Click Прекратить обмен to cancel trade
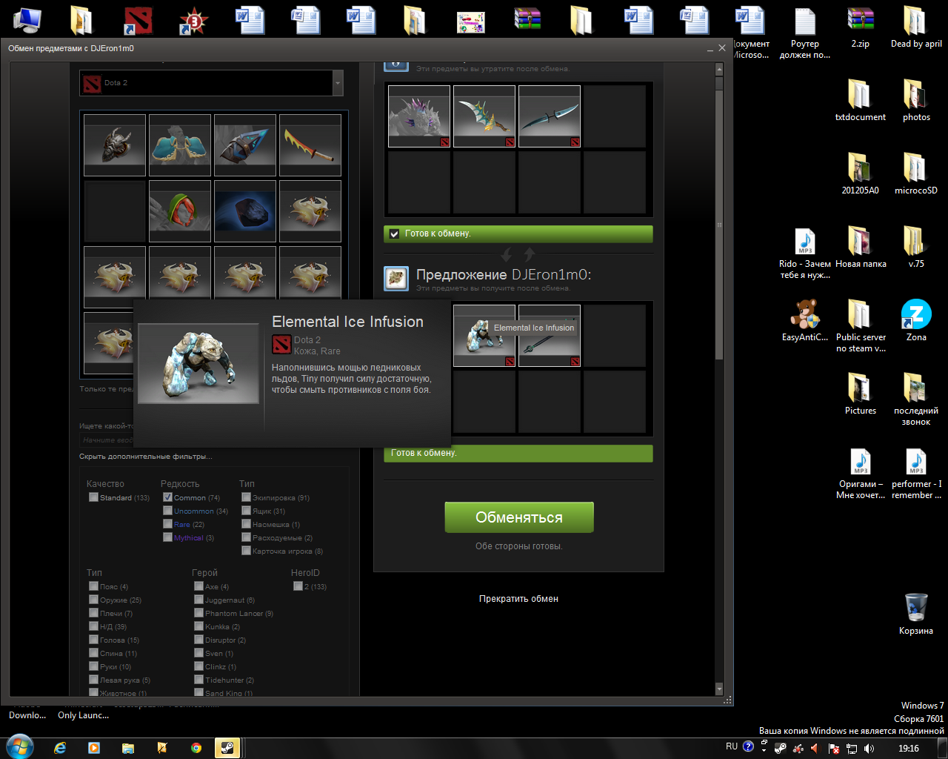Image resolution: width=948 pixels, height=759 pixels. (518, 599)
